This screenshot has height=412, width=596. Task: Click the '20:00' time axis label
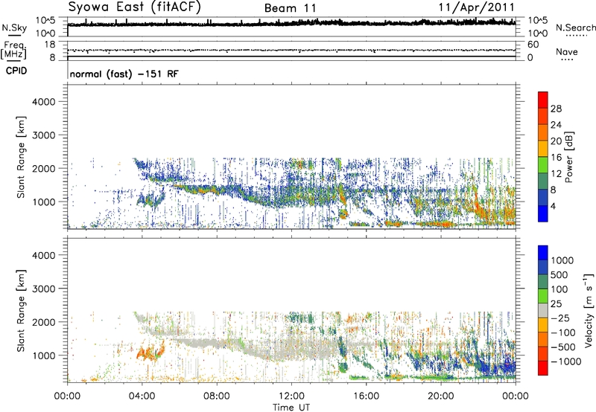[441, 396]
